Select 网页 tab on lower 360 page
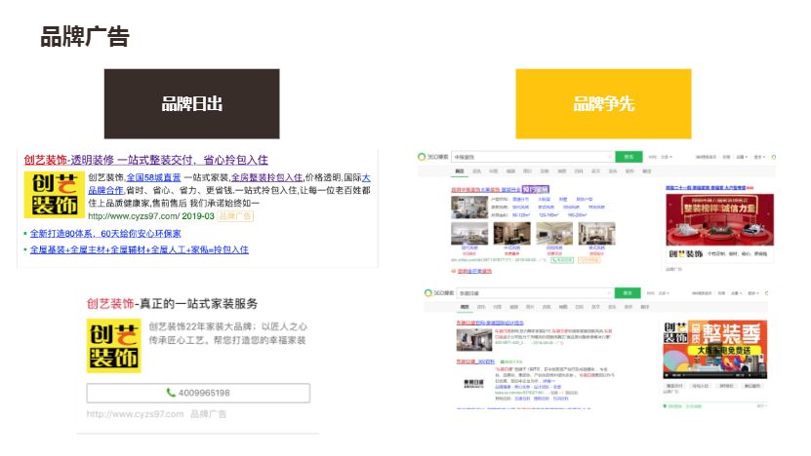Image resolution: width=811 pixels, height=456 pixels. (x=465, y=307)
